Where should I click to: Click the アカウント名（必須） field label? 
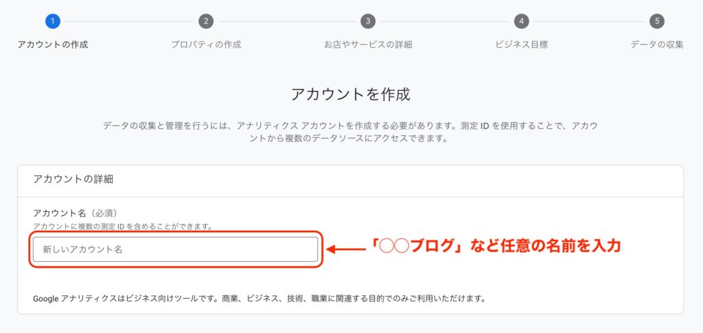pyautogui.click(x=76, y=214)
